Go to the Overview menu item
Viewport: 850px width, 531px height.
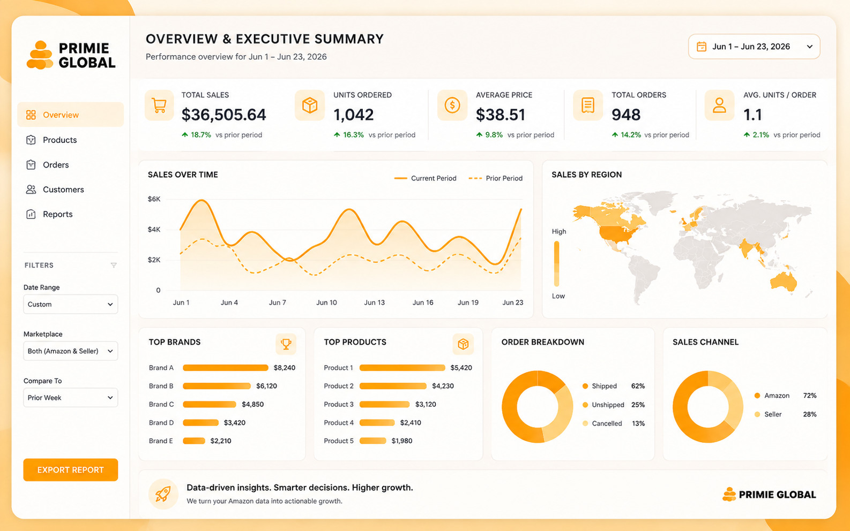point(71,115)
